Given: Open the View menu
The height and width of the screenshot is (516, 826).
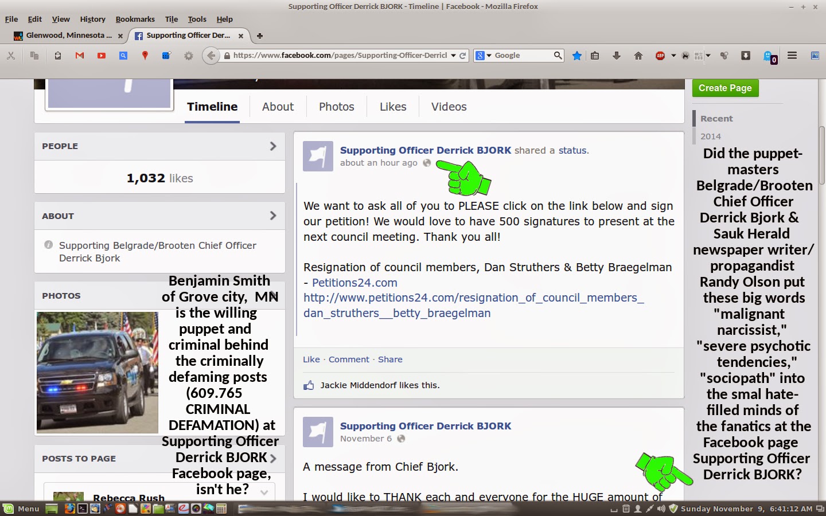Looking at the screenshot, I should point(61,19).
